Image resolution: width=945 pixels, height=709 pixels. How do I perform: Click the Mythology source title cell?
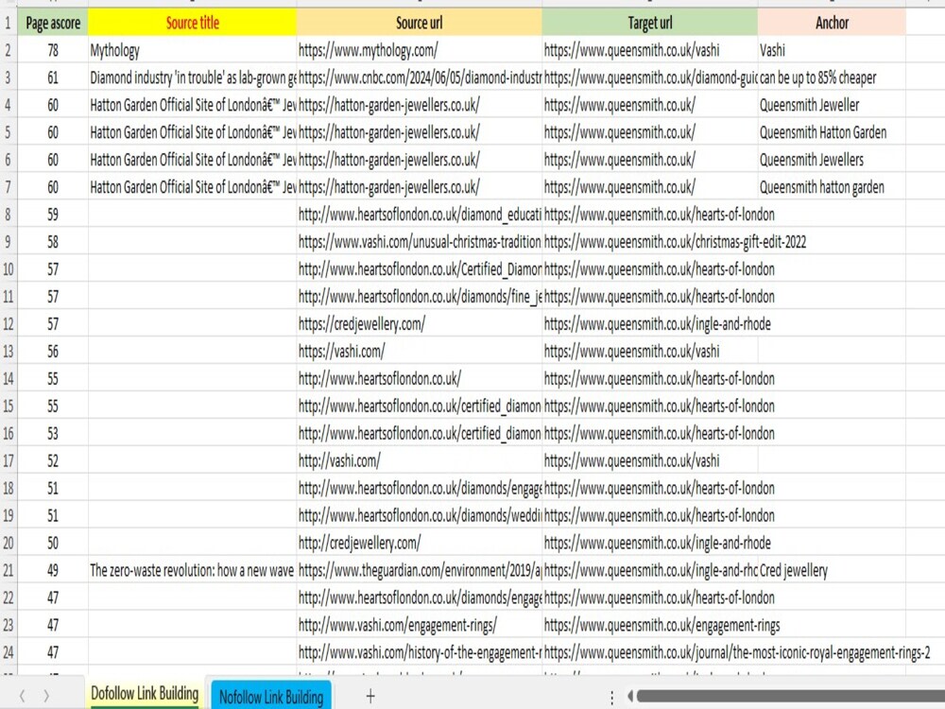click(192, 50)
